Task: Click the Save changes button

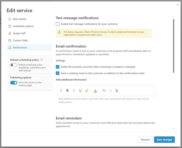Action: tap(164, 140)
